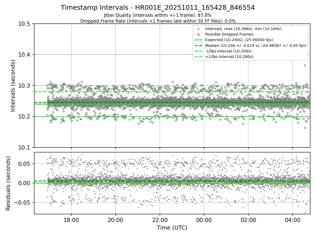Click the gray dot marker in the legend
Screen dimensions: 316x237
[199, 29]
